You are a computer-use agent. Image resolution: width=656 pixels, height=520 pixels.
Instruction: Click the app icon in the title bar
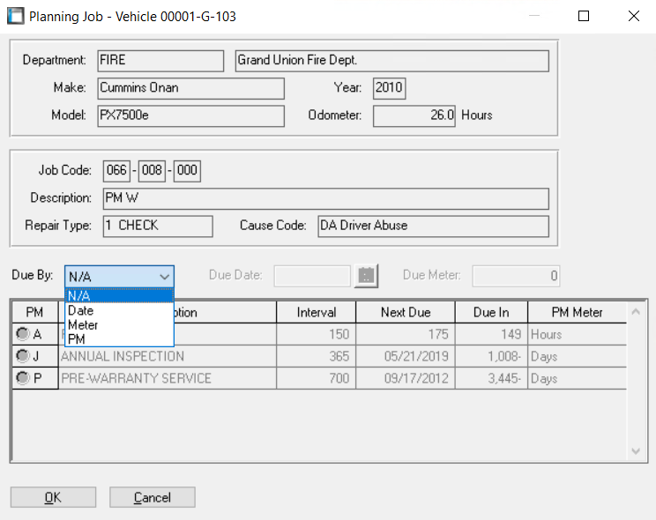pos(15,16)
